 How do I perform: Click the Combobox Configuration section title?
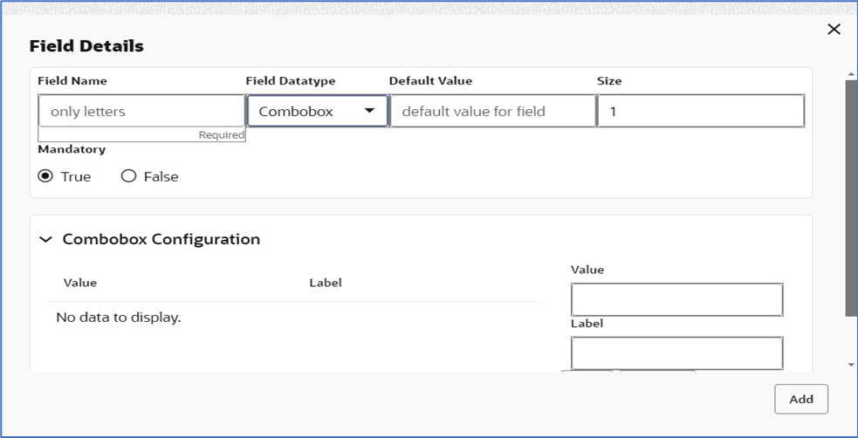pos(161,239)
